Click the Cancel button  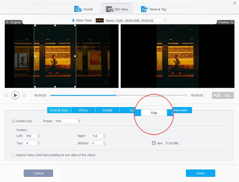pos(38,173)
